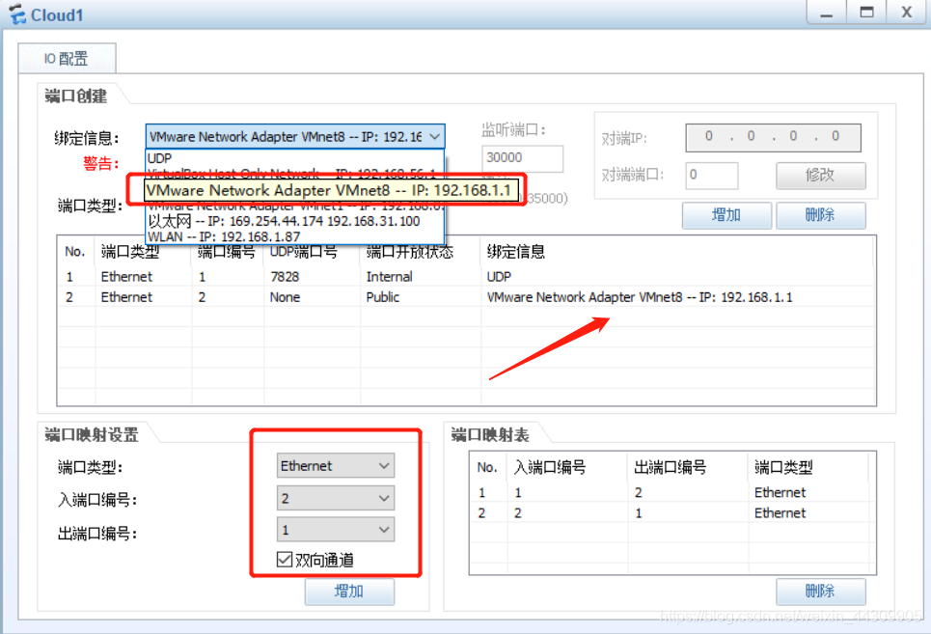Click VMnet8 binding info cell in table
This screenshot has height=634, width=931.
point(640,297)
